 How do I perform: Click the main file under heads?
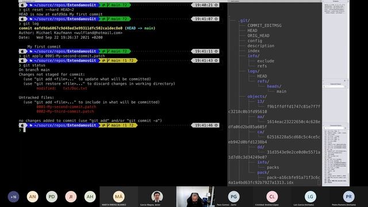pyautogui.click(x=281, y=91)
